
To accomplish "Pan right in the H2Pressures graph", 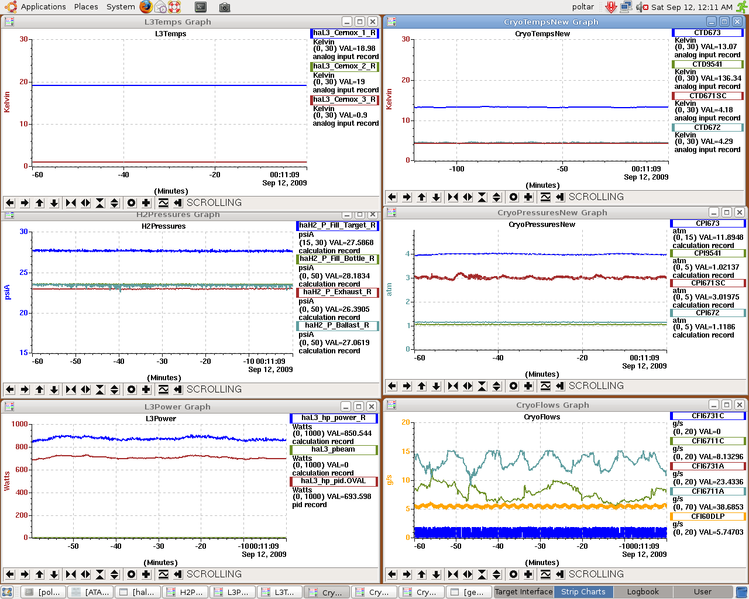I will tap(25, 390).
